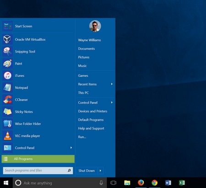Open Wayne Williams user folder
The image size is (206, 188).
tap(89, 40)
